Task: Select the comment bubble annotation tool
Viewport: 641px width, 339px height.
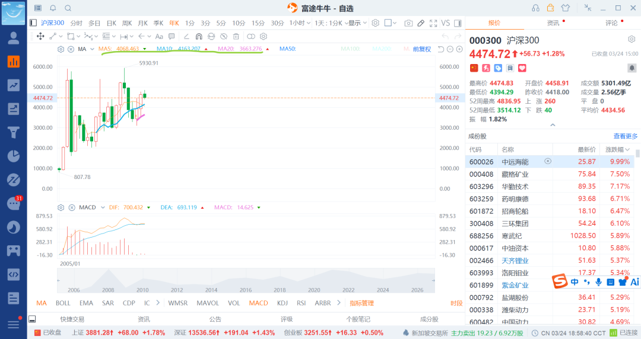Action: point(172,36)
